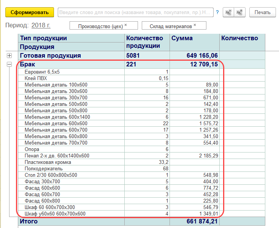Remove the Производство (цех) filter tag
The width and height of the screenshot is (279, 228).
(125, 25)
